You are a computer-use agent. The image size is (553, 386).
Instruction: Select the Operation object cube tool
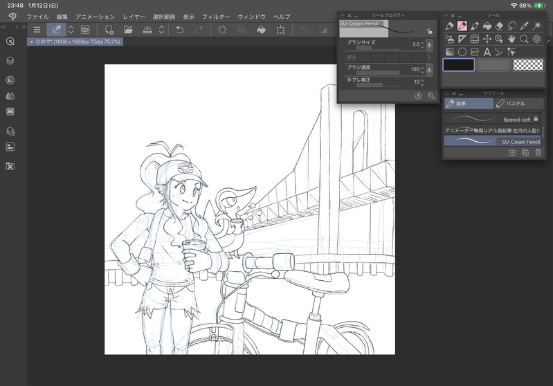(500, 39)
